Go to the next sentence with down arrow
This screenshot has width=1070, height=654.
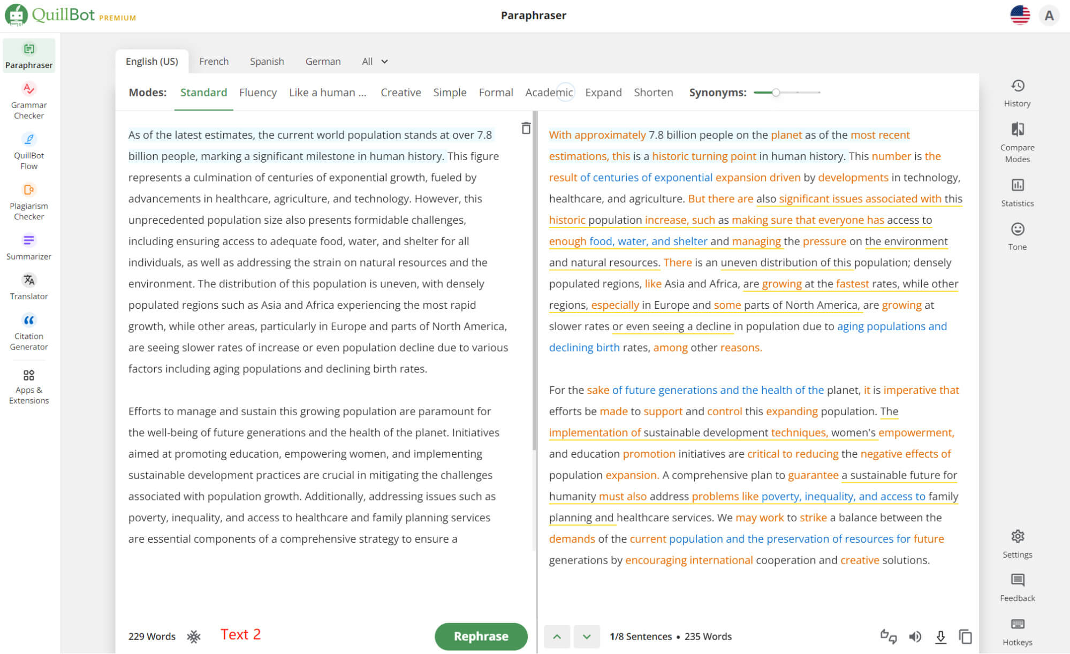[x=586, y=636]
